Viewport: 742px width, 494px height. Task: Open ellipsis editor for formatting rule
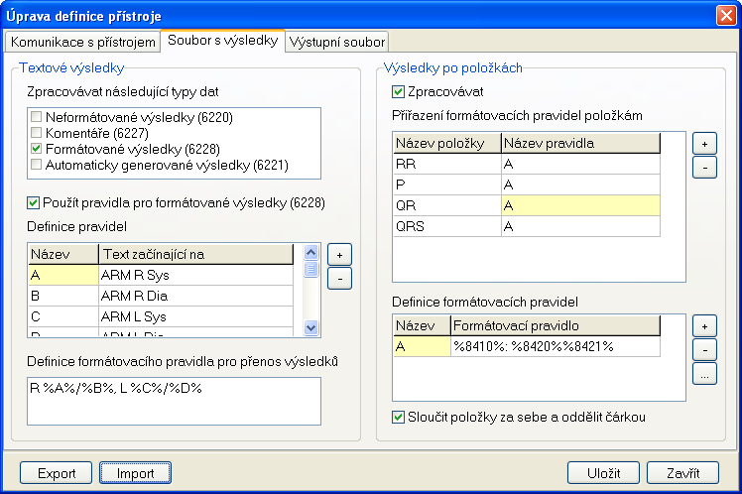(702, 374)
